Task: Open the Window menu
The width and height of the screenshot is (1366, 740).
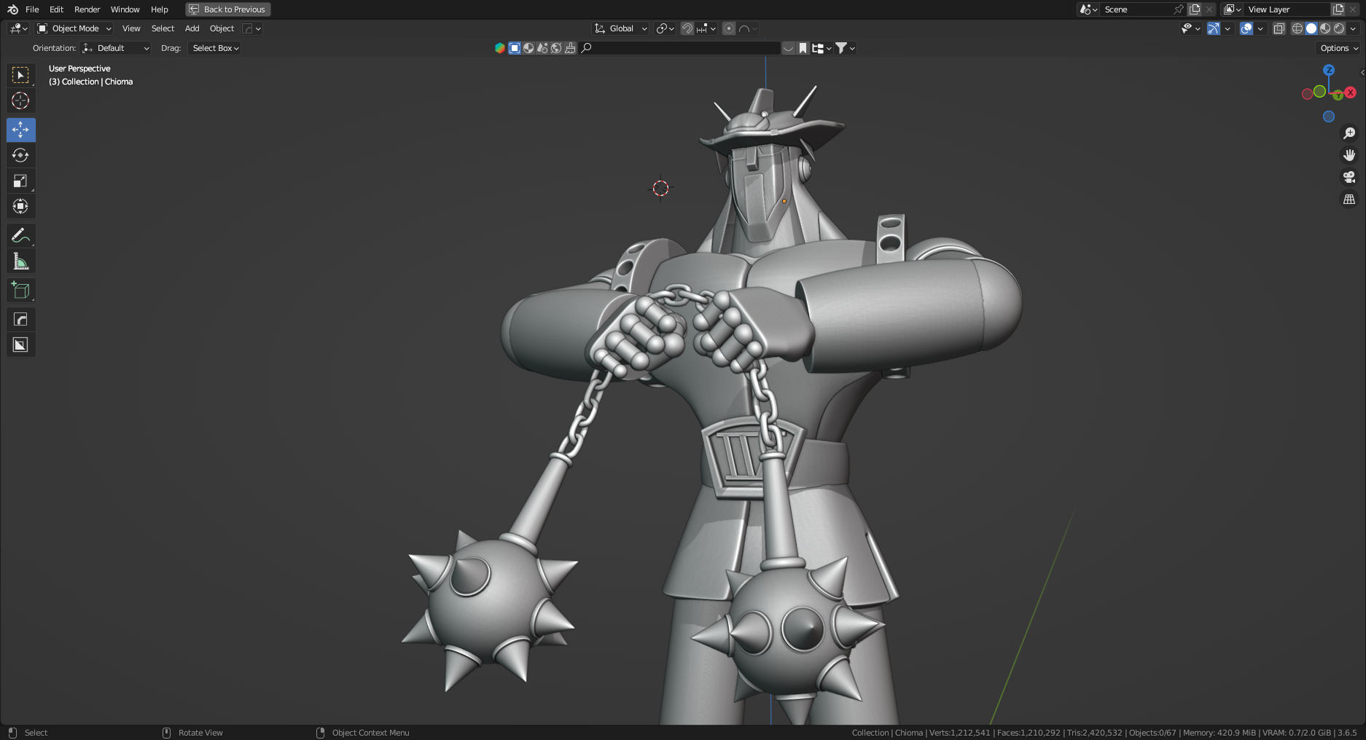Action: tap(125, 9)
